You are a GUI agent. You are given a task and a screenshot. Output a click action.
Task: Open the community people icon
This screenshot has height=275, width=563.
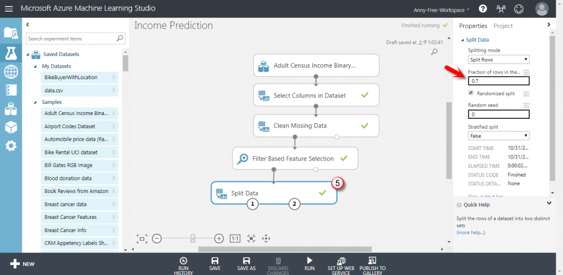click(x=501, y=9)
